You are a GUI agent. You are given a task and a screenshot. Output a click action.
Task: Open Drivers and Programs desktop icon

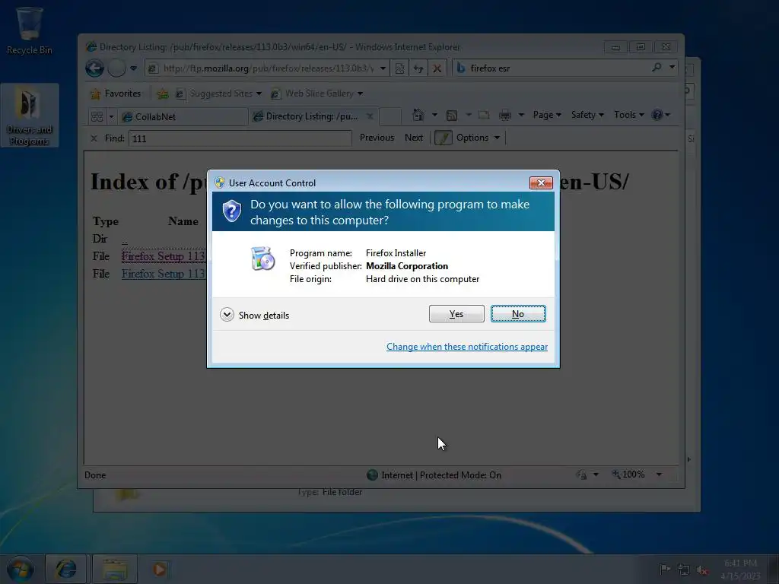(x=30, y=116)
